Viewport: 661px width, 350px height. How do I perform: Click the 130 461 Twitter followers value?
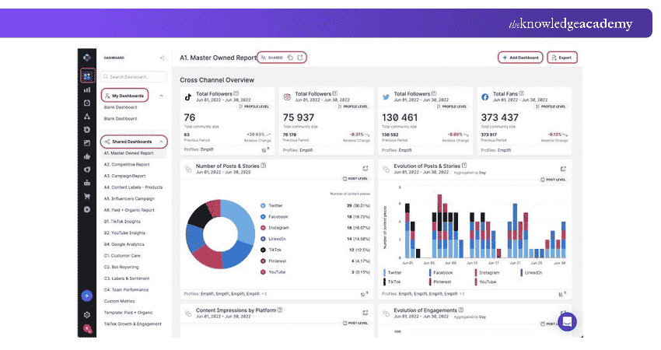pos(400,117)
